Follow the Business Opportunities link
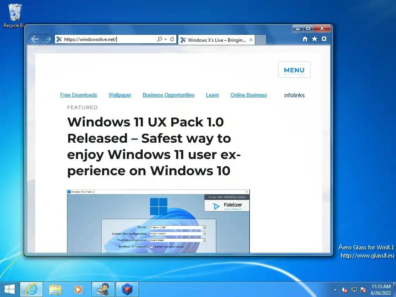 click(x=169, y=95)
